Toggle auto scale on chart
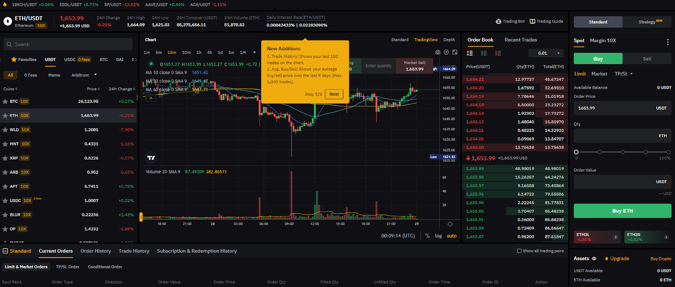The width and height of the screenshot is (675, 287). [451, 236]
